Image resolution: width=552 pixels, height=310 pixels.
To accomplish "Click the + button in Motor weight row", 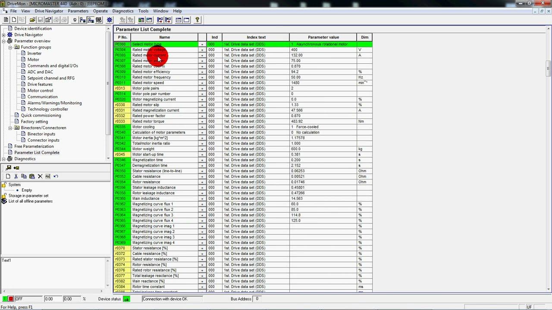I will [x=202, y=149].
